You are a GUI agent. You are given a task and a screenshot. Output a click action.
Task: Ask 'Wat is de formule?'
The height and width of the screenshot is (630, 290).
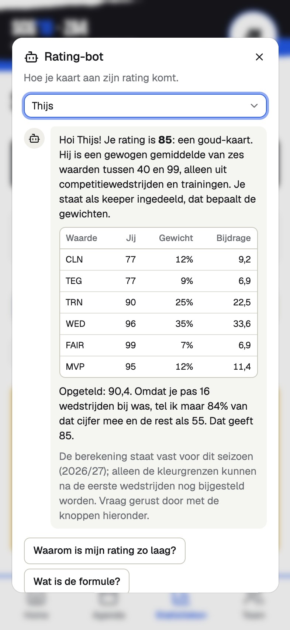77,581
